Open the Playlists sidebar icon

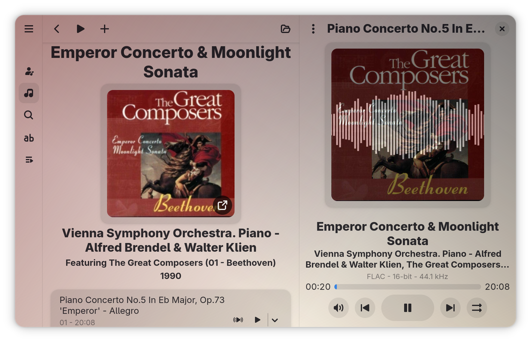(x=29, y=160)
